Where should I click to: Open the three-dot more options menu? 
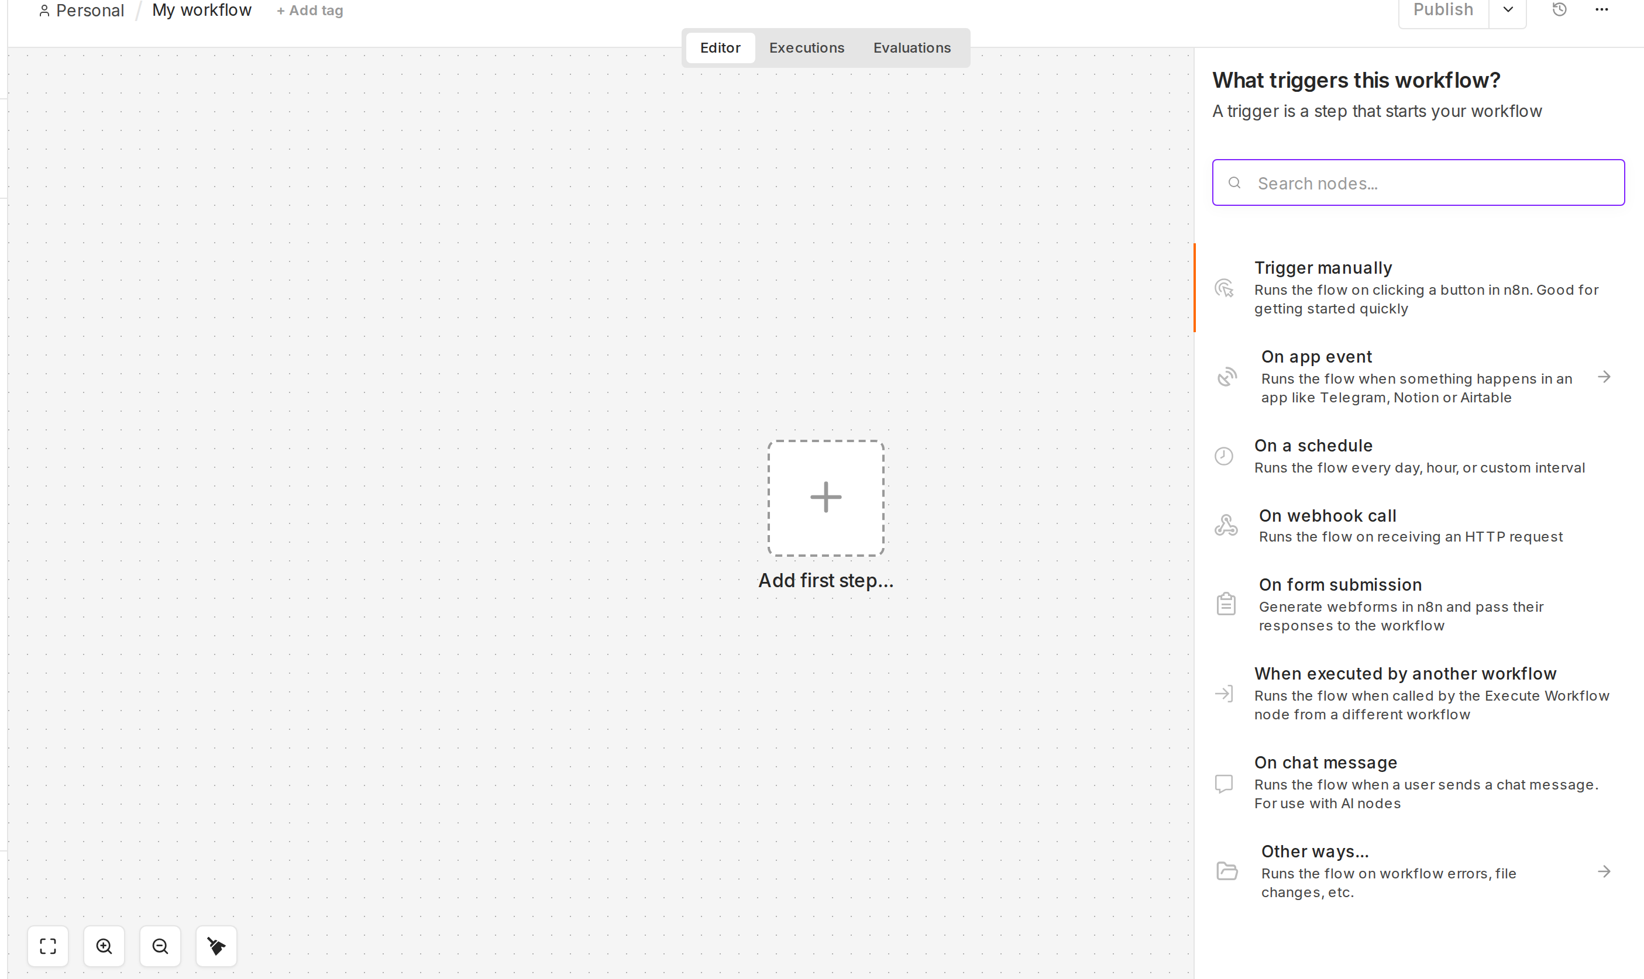click(x=1602, y=9)
